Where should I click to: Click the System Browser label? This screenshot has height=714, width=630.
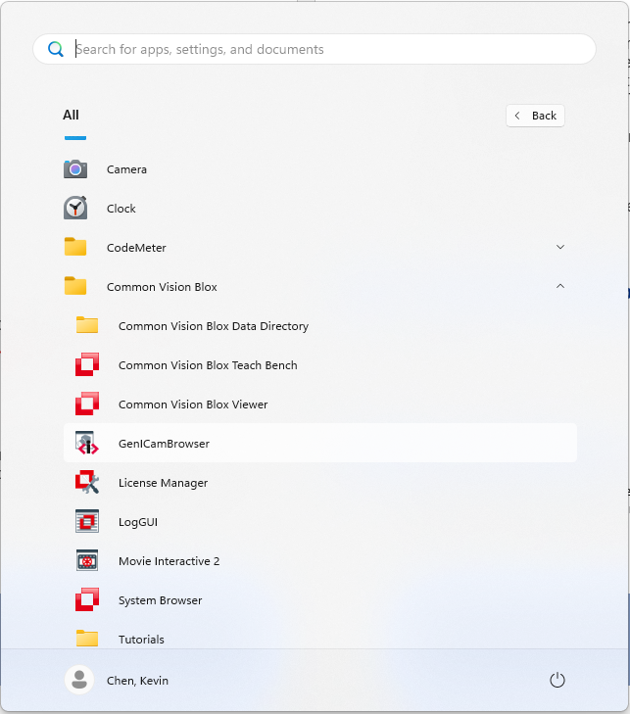pyautogui.click(x=161, y=600)
